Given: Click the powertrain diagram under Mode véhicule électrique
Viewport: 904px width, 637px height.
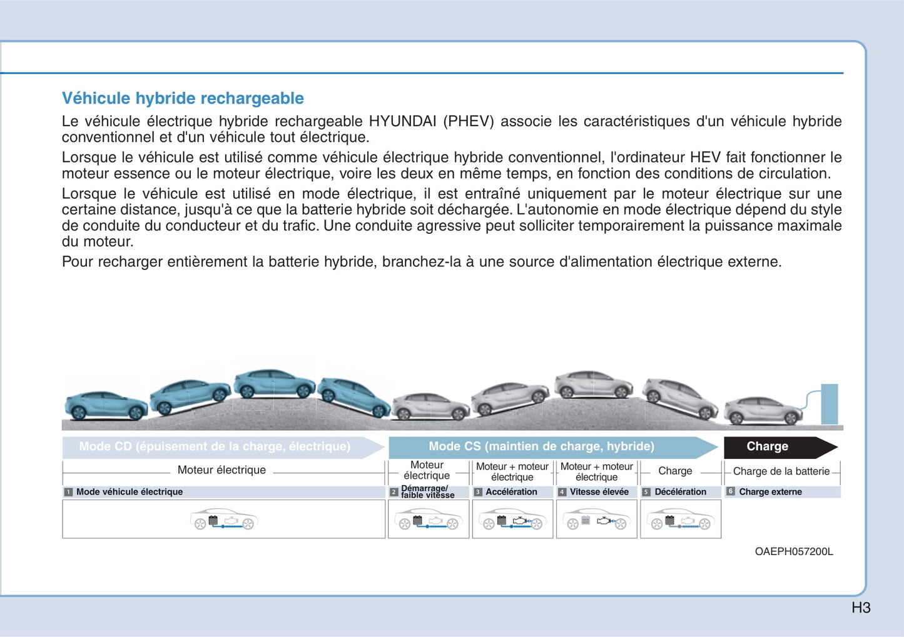Looking at the screenshot, I should pos(223,519).
